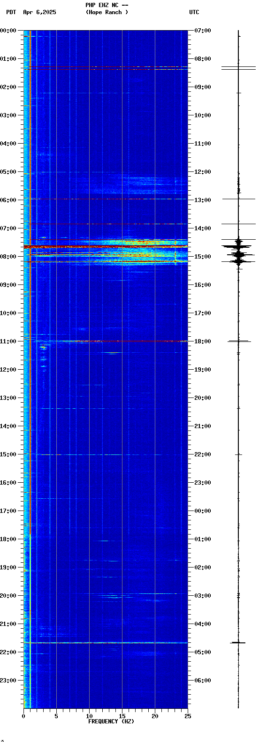
Task: Click the '00:00' label on UTC axis
Action: click(x=202, y=511)
